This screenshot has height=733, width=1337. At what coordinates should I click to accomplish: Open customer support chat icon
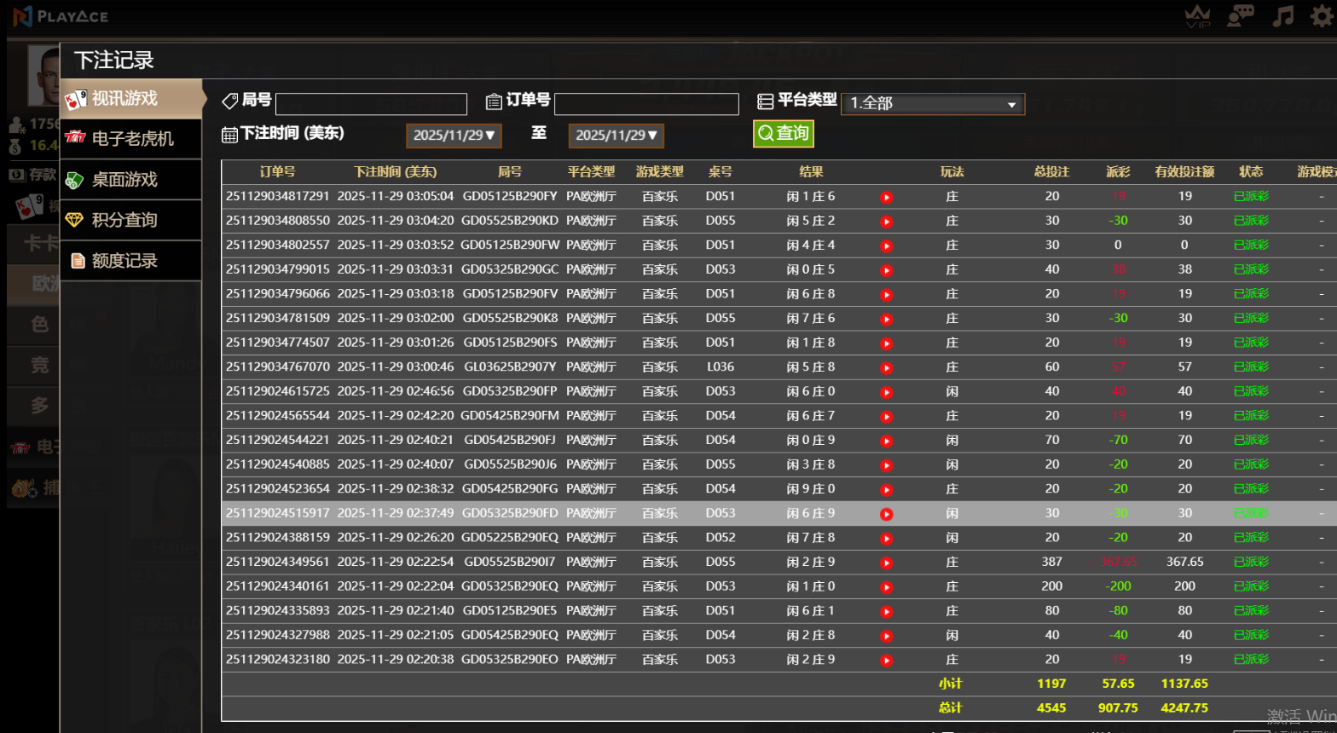point(1240,16)
